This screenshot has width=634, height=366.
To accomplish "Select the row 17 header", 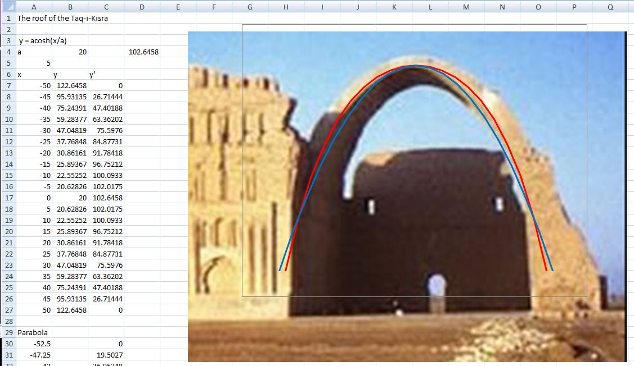I will coord(8,198).
